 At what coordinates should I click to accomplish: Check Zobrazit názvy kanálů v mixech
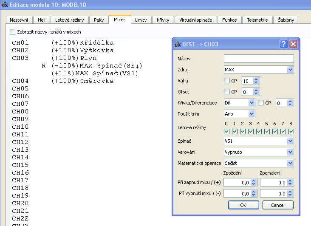12,32
